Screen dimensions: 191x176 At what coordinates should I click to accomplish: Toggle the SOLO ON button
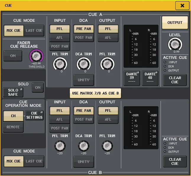(38, 88)
